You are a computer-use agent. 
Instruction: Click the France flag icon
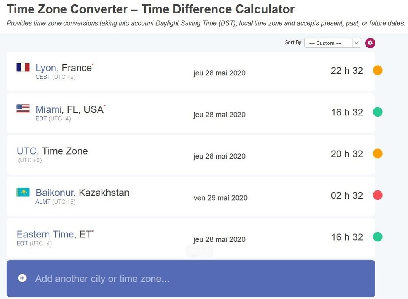23,67
